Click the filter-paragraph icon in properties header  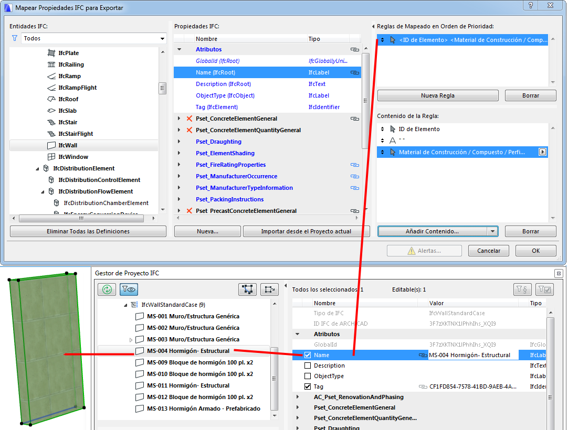coord(522,289)
